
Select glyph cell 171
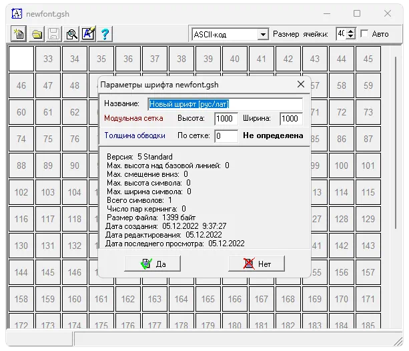pos(368,299)
